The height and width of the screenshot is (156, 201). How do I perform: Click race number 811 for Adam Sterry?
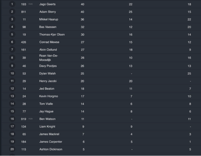24,12
